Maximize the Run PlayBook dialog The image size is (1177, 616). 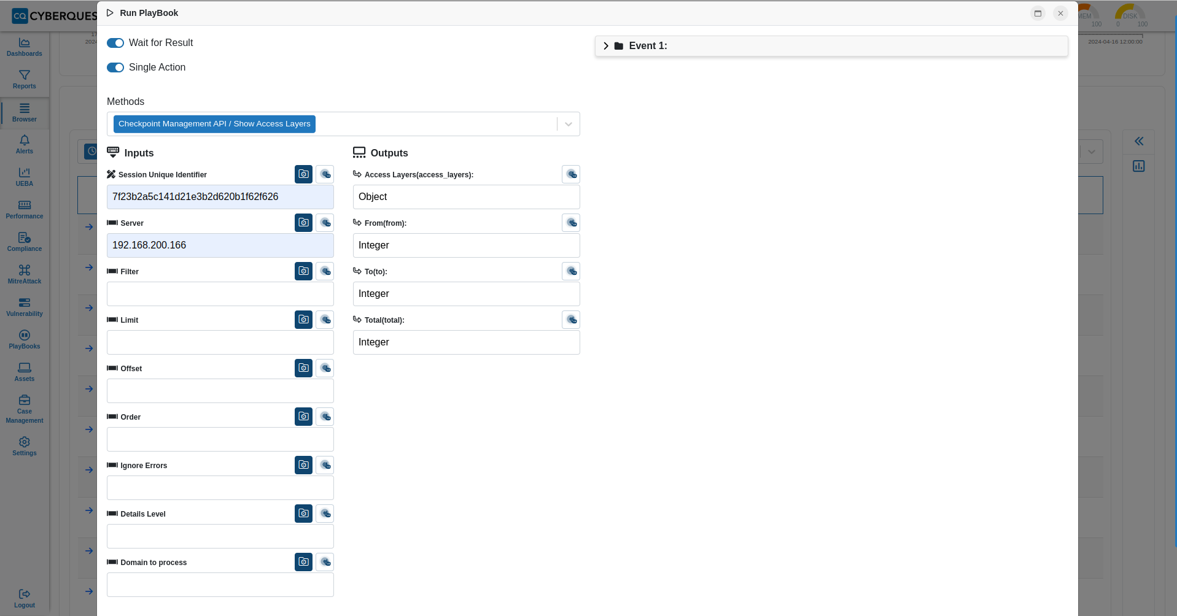point(1038,13)
